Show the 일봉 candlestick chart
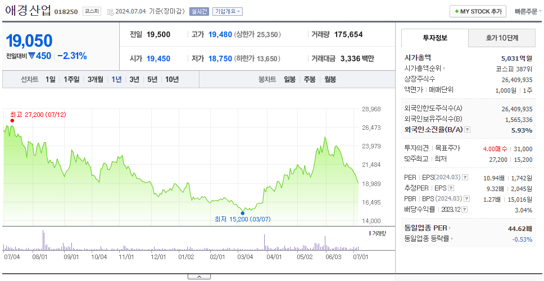 (x=289, y=79)
